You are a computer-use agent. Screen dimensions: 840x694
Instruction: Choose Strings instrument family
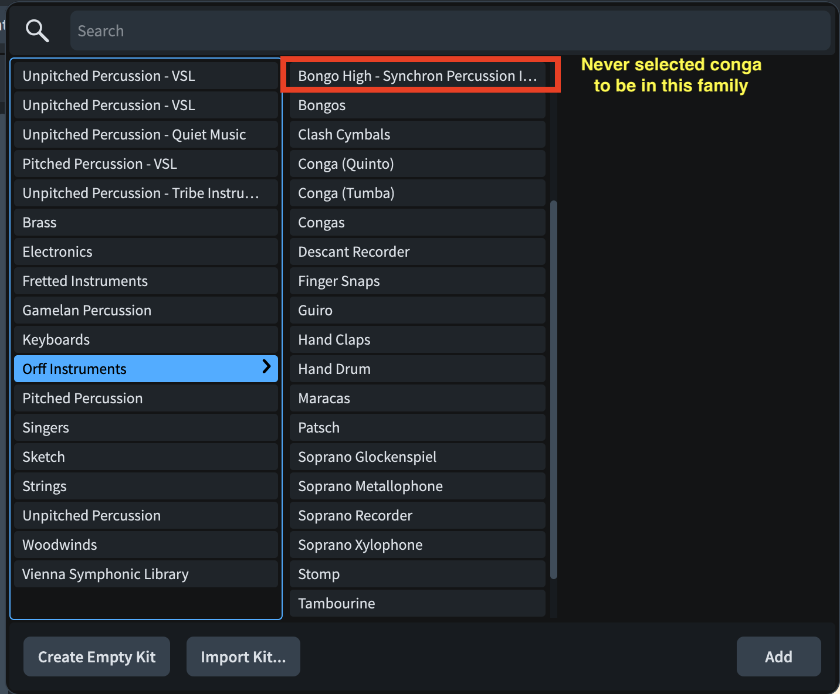[145, 487]
